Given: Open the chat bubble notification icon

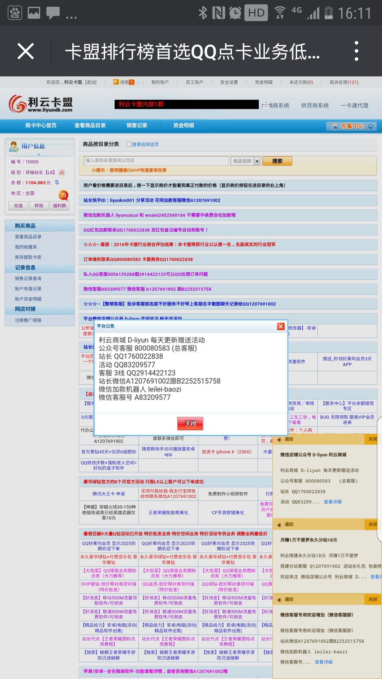Looking at the screenshot, I should click(x=53, y=13).
